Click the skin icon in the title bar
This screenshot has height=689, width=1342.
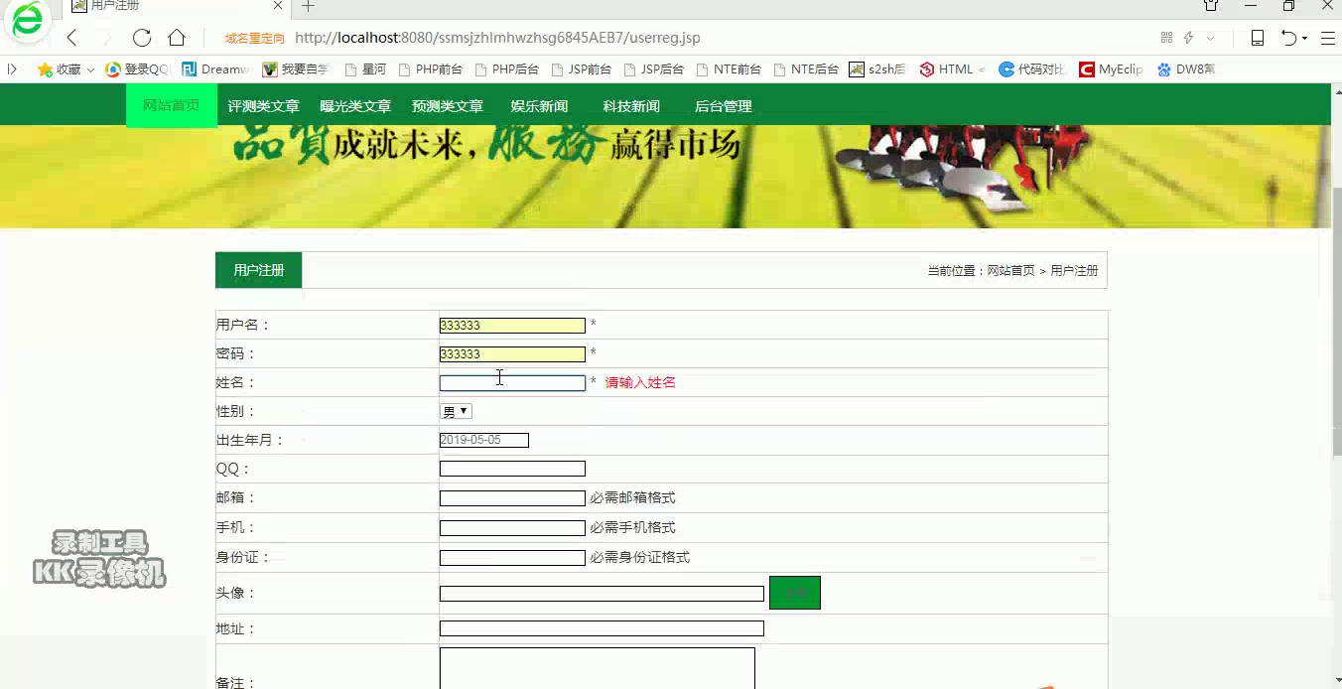click(1211, 6)
